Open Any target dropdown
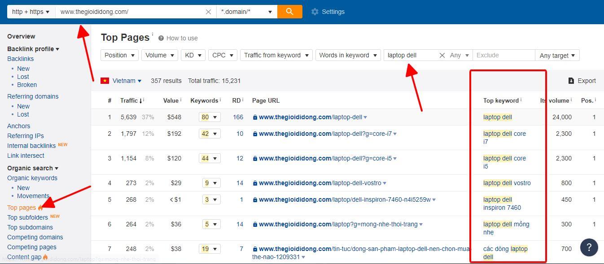Image resolution: width=604 pixels, height=264 pixels. [557, 55]
